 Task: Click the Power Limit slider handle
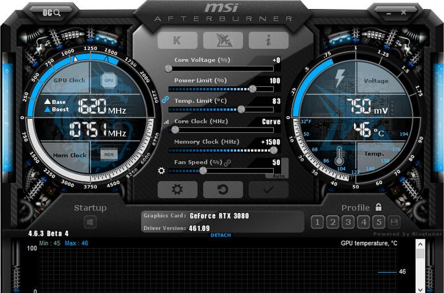pyautogui.click(x=253, y=89)
